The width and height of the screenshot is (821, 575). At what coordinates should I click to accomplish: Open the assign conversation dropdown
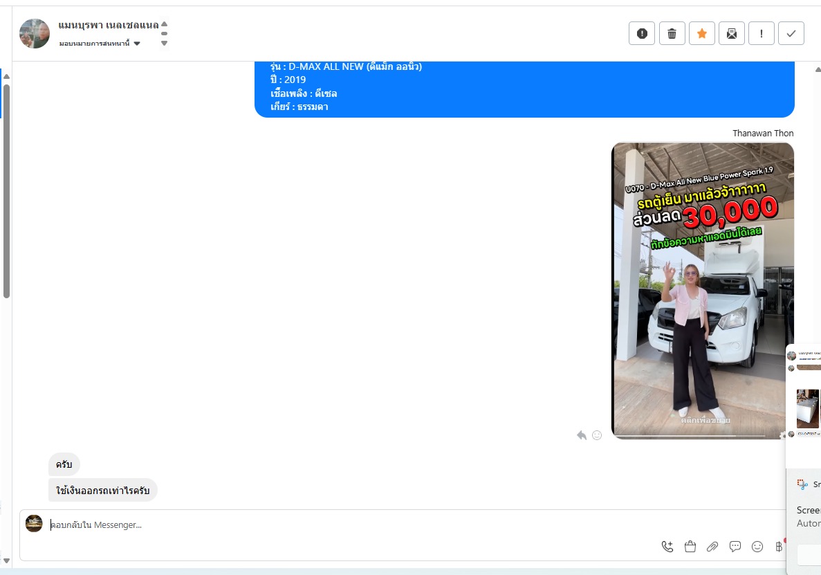[x=100, y=44]
